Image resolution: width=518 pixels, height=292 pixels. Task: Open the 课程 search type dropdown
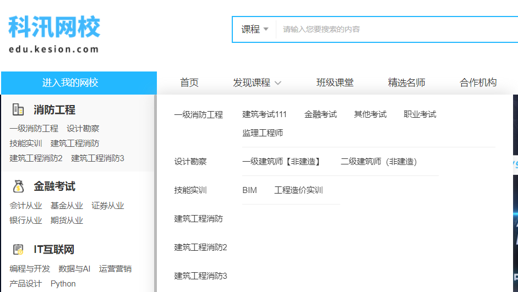coord(254,29)
